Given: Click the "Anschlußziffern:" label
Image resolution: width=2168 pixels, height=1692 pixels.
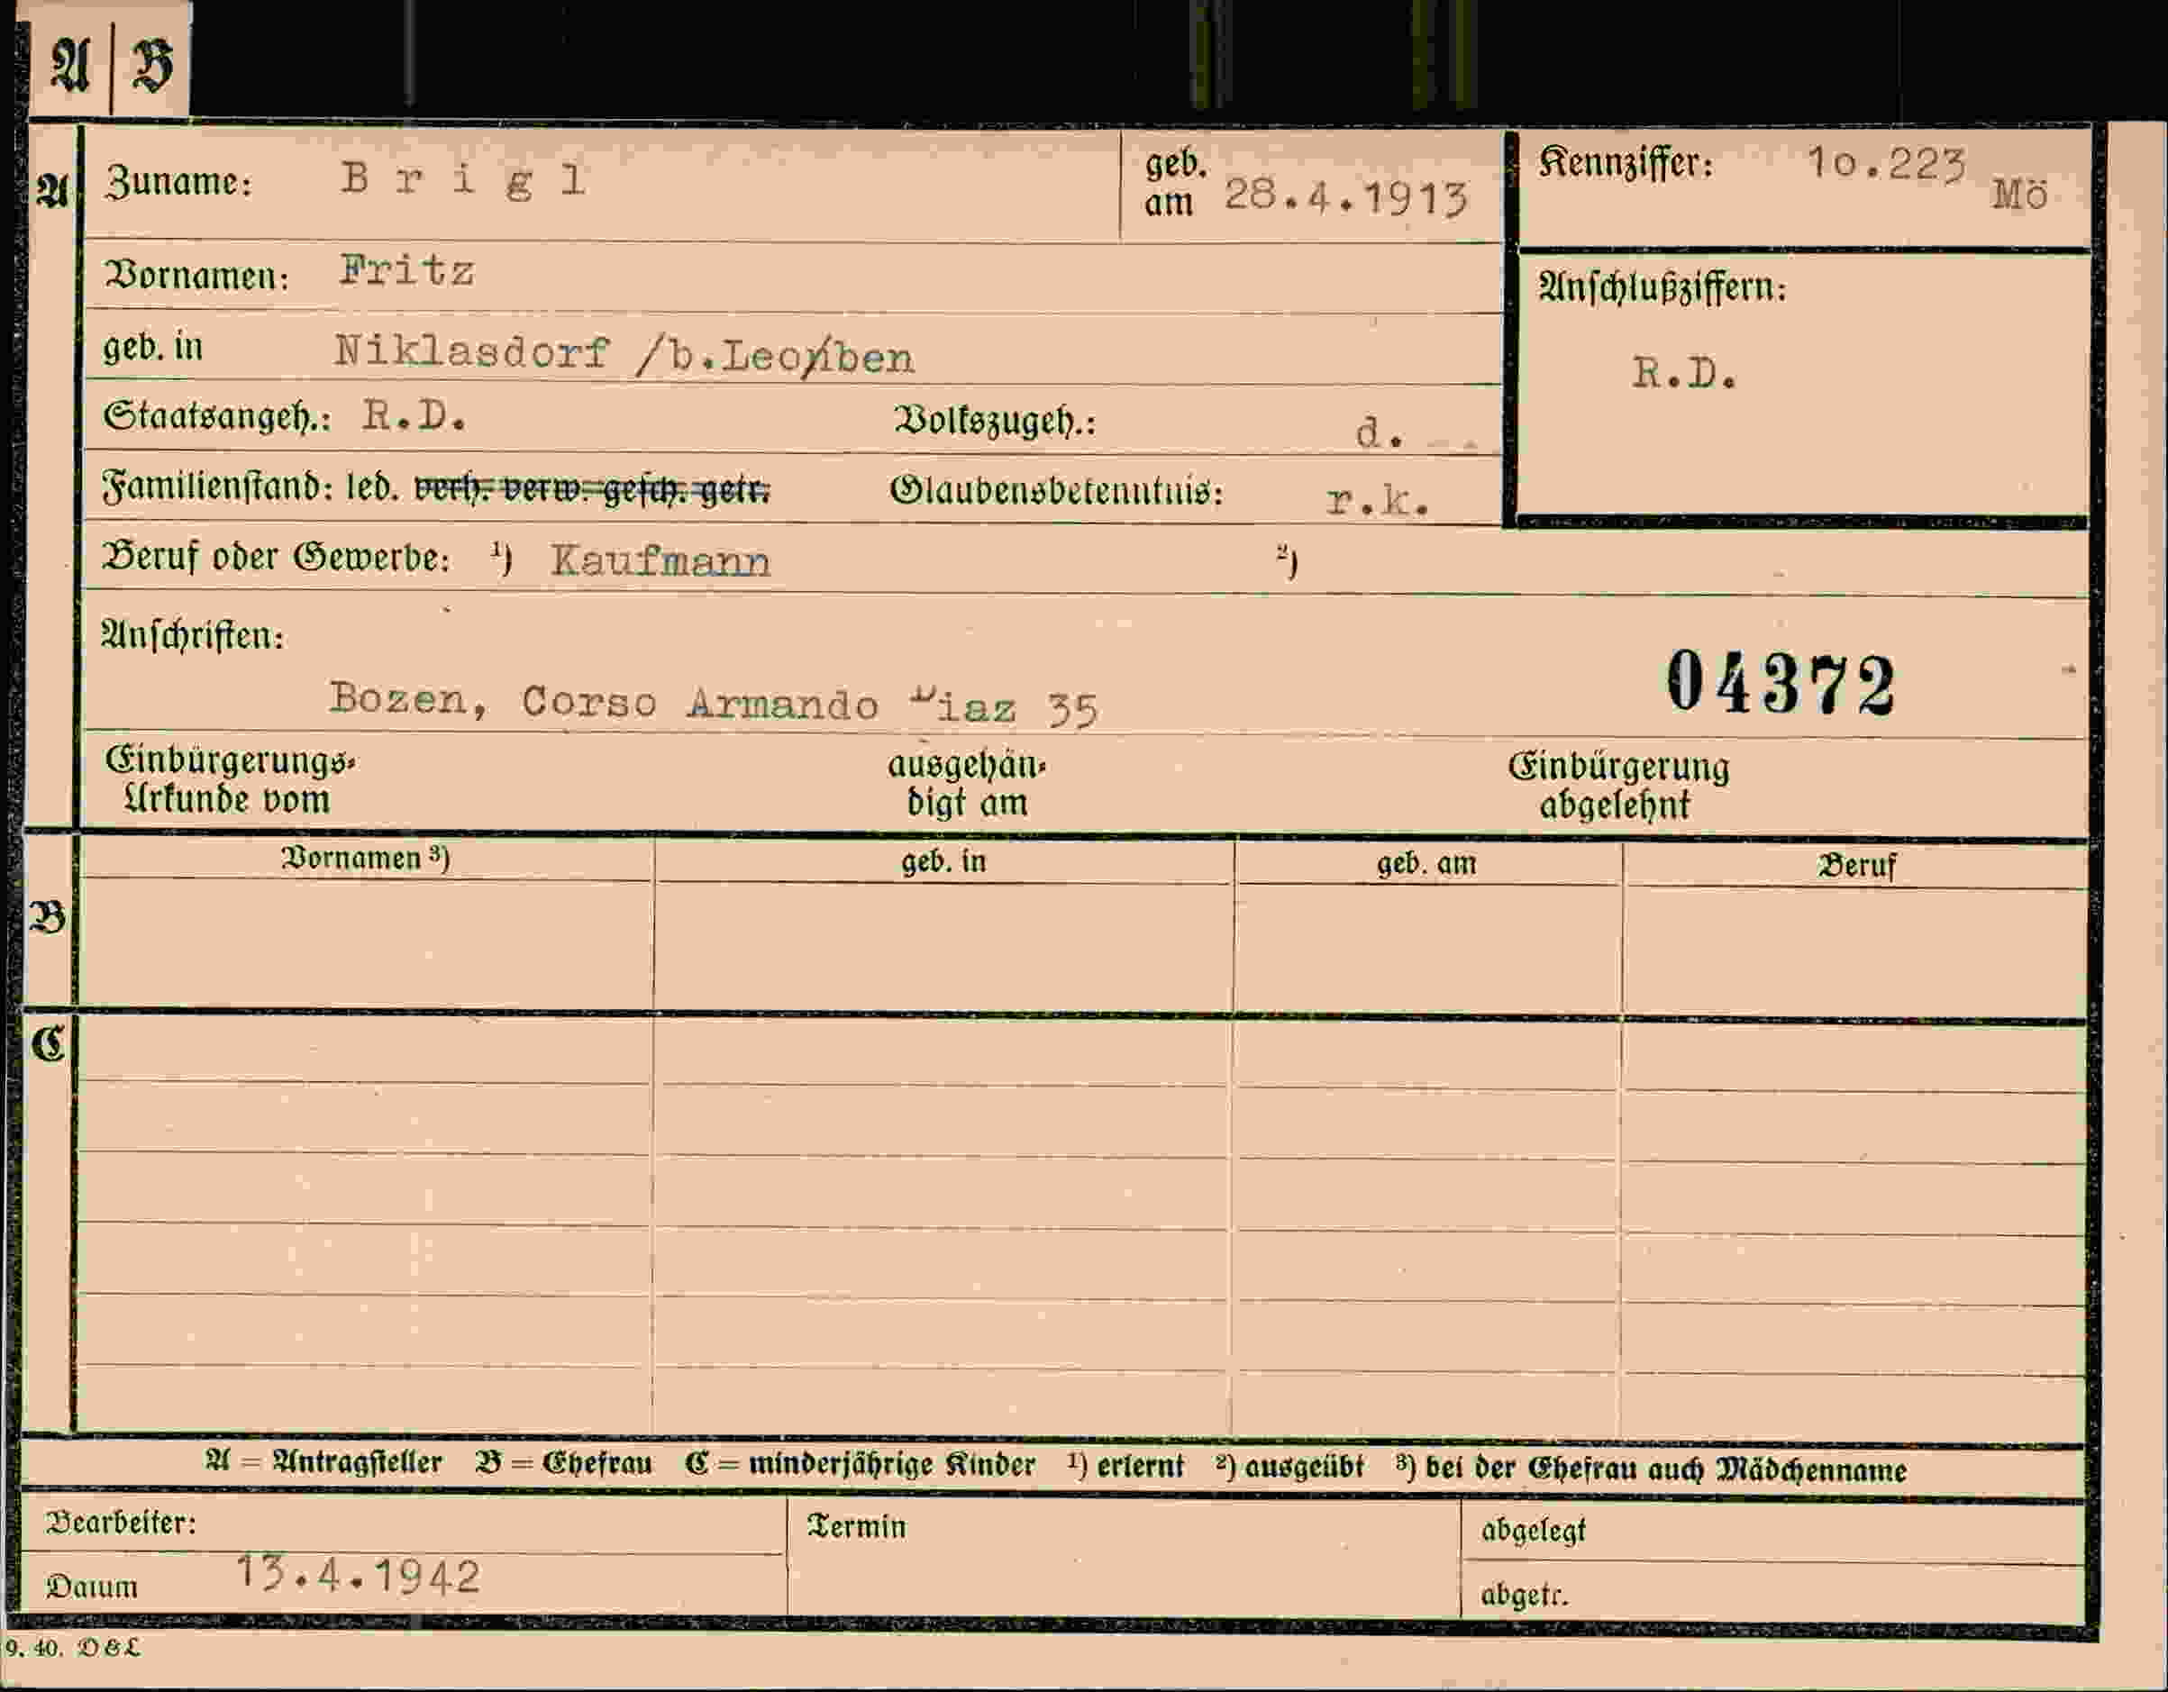Looking at the screenshot, I should 1662,289.
